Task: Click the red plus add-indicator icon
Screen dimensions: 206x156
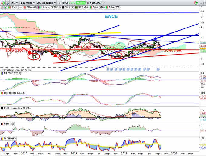Action: point(2,8)
